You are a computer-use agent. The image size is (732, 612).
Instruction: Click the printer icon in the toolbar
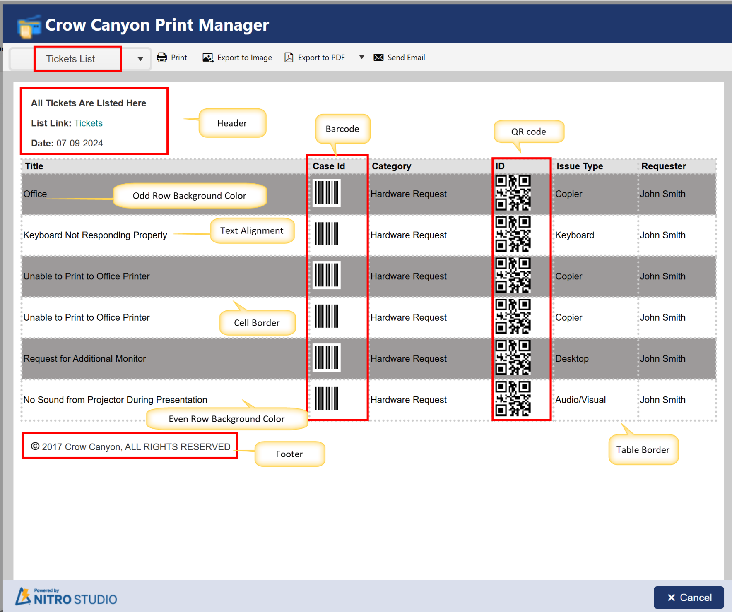(162, 58)
